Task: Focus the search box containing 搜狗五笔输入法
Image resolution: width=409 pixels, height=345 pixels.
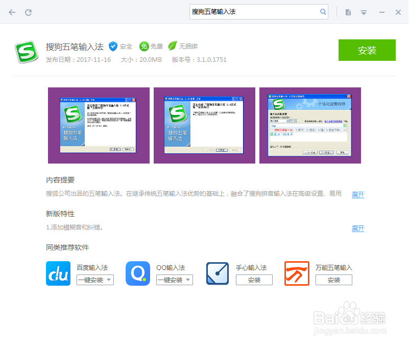Action: (x=258, y=12)
